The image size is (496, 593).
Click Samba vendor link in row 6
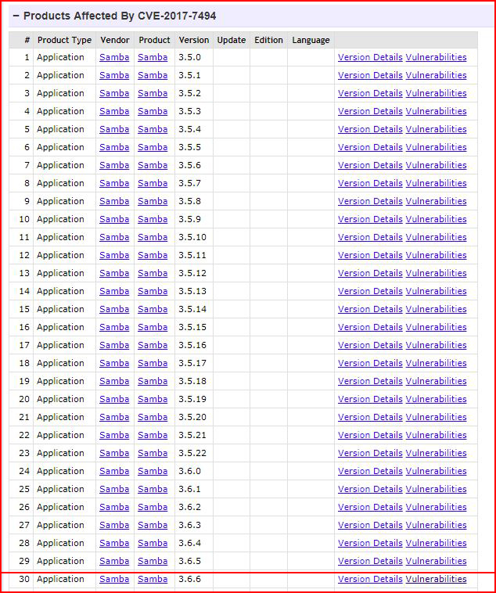click(x=114, y=147)
